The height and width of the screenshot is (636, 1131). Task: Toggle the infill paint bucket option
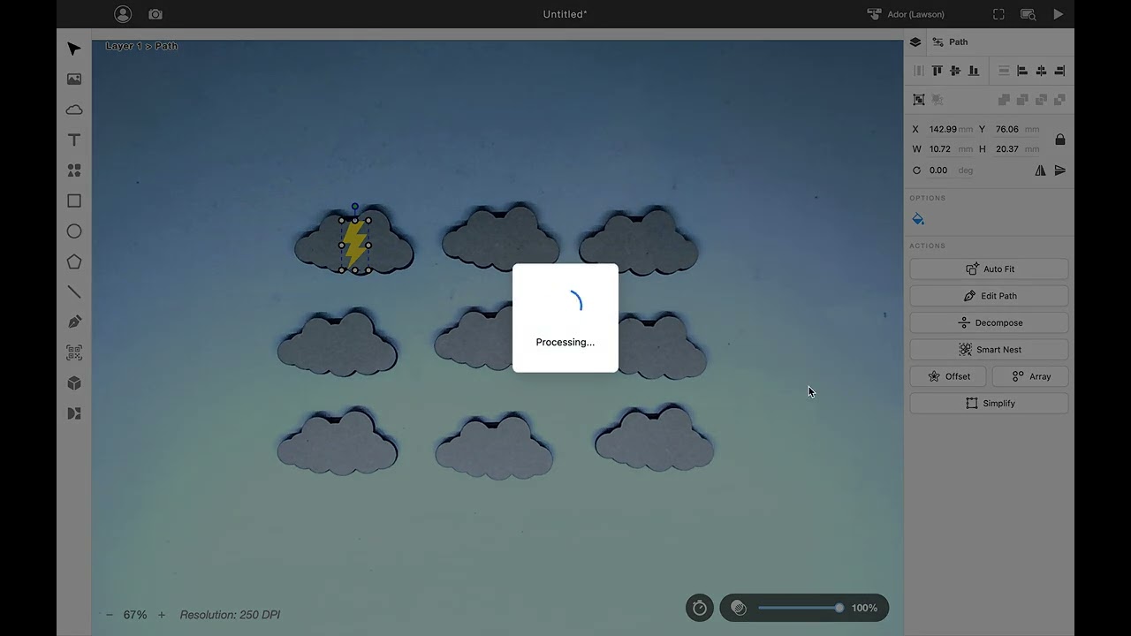[918, 219]
